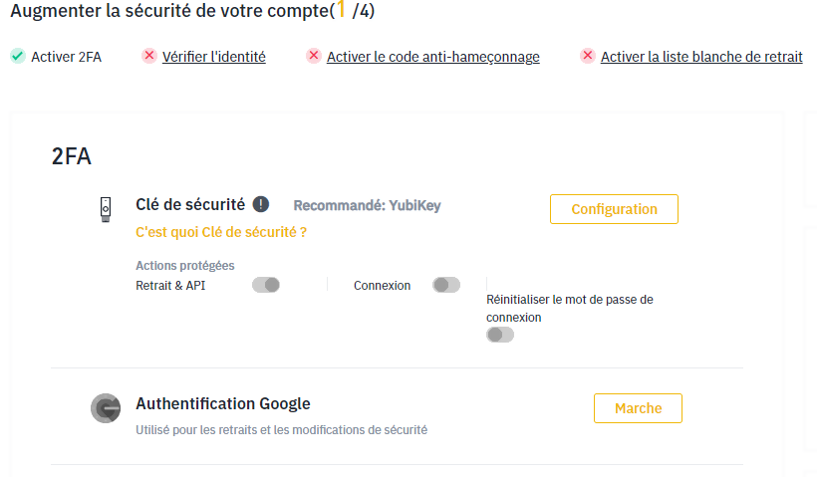Click the info icon after Clé de sécurité
The image size is (817, 477).
[x=261, y=204]
